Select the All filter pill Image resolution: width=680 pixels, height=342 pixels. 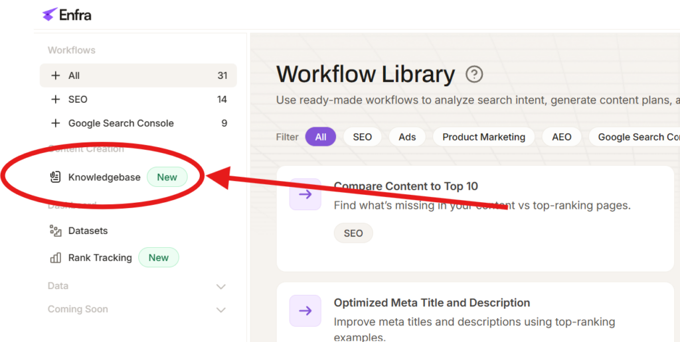[x=321, y=137]
